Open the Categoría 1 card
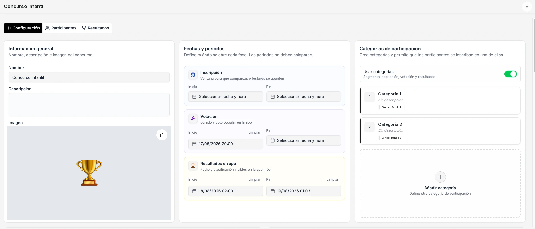This screenshot has width=535, height=229. (x=440, y=101)
